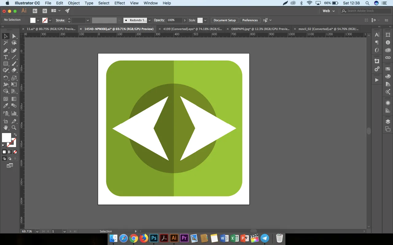Select the Perspective Grid tool

pyautogui.click(x=14, y=91)
